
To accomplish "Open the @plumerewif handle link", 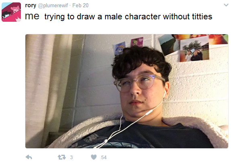I will click(53, 6).
